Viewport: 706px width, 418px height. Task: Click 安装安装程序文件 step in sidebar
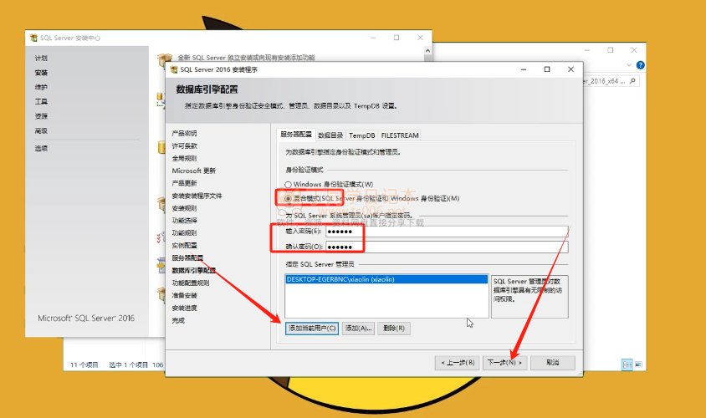(x=197, y=196)
